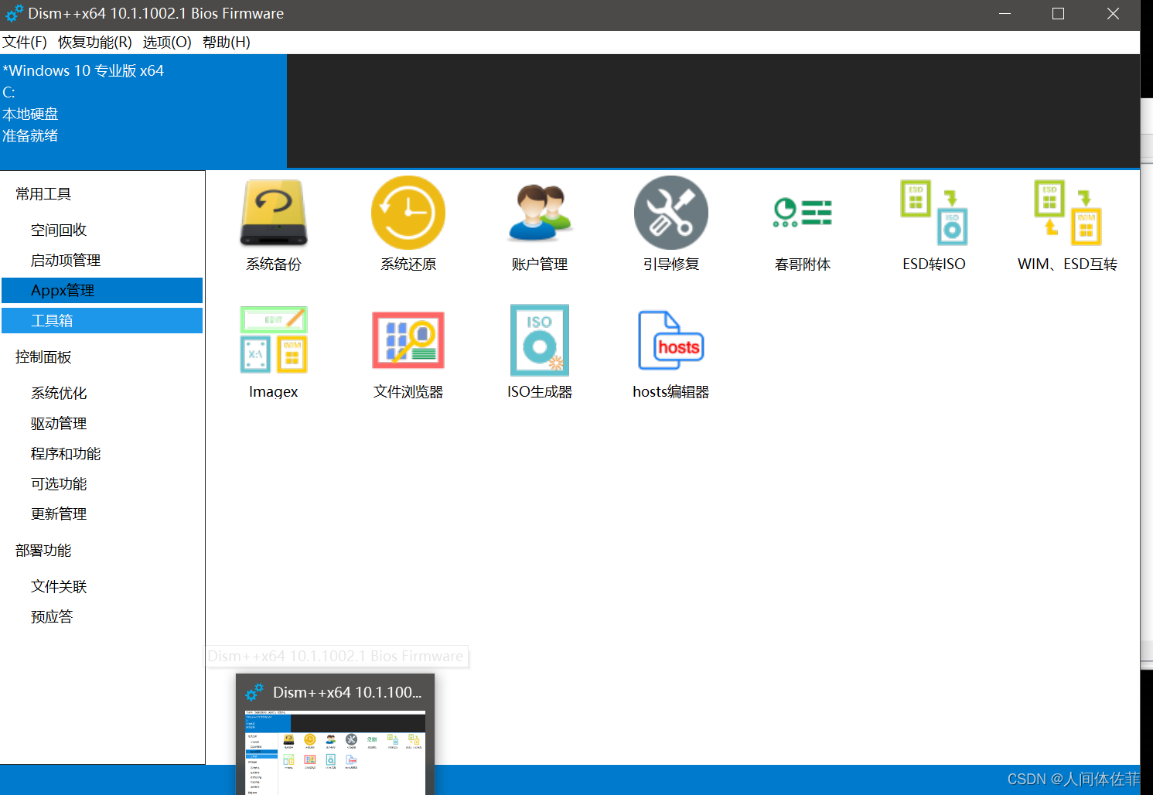
Task: Click the 控制面板 section header
Action: point(43,357)
